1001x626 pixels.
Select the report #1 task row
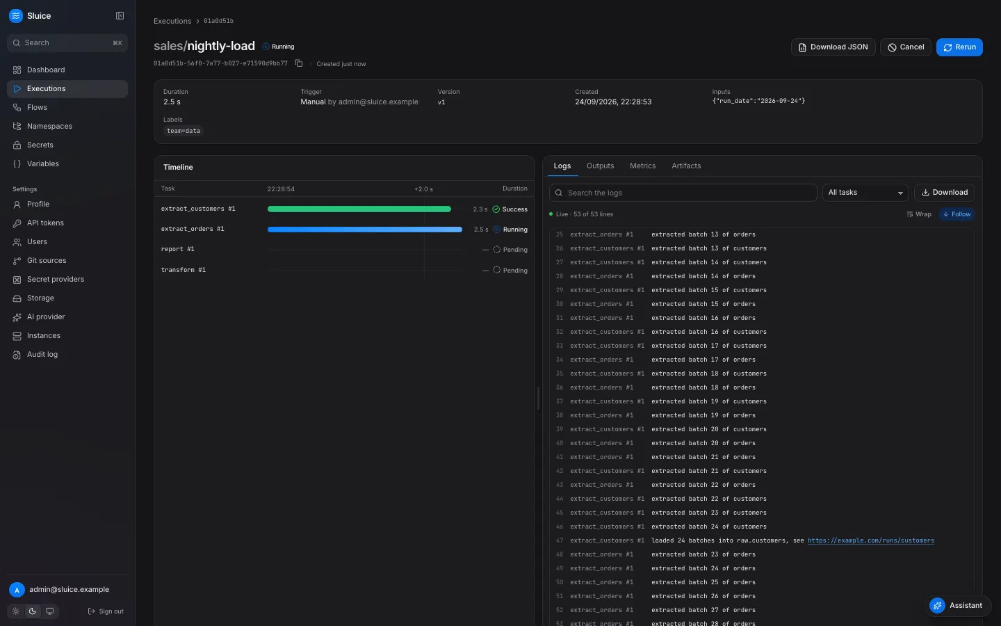click(x=344, y=250)
